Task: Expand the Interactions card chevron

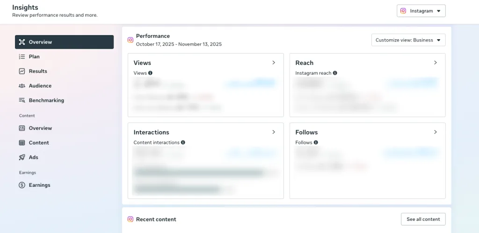Action: (274, 132)
